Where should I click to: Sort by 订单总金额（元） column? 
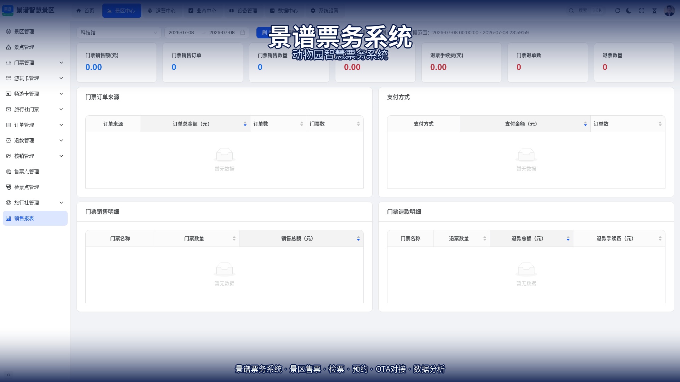pos(245,124)
